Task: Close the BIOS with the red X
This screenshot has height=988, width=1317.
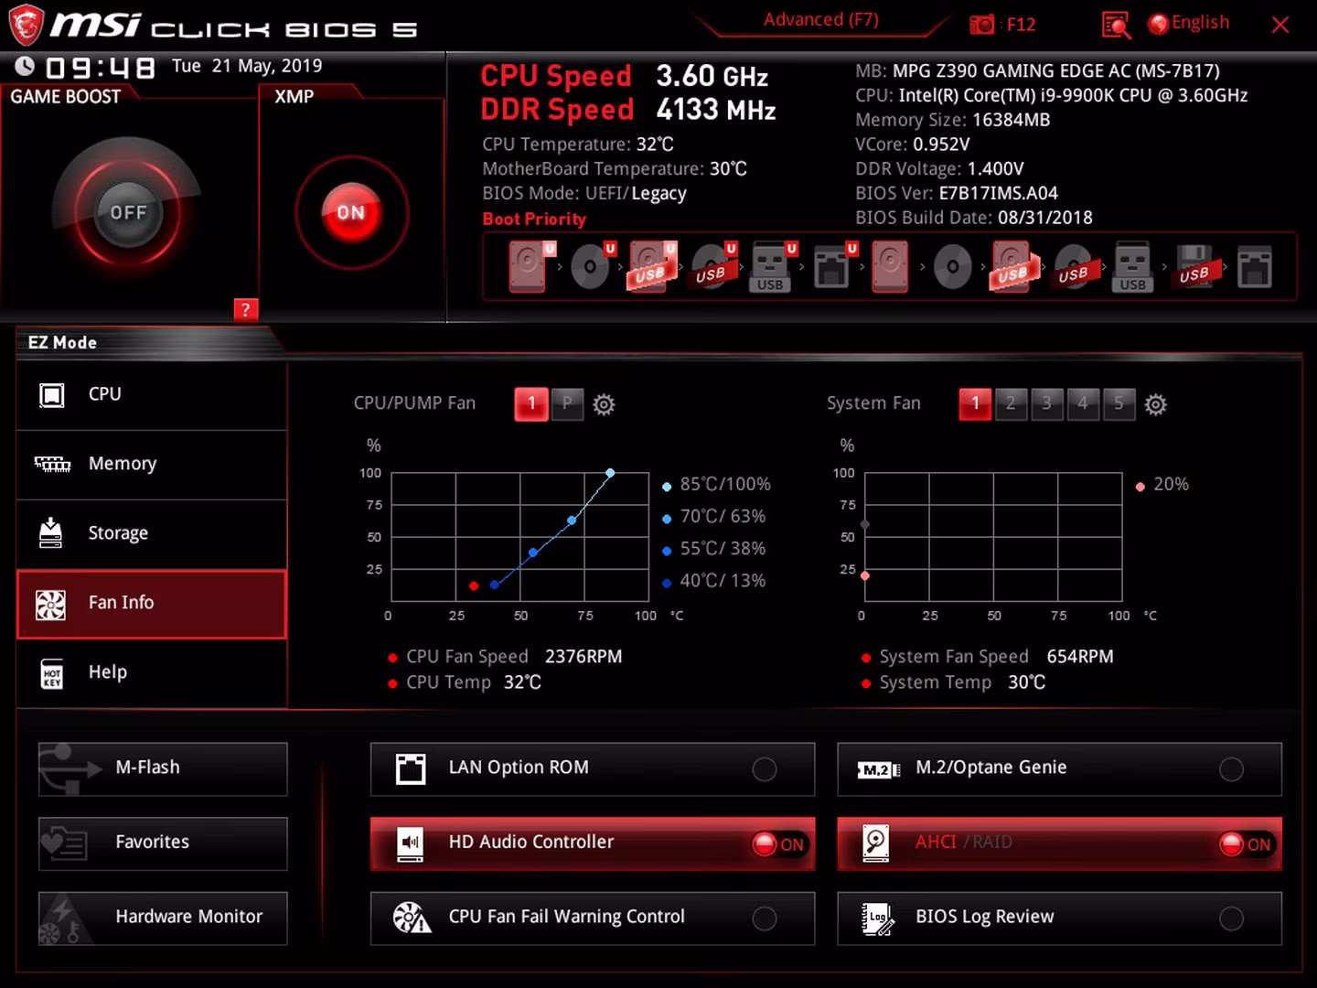Action: (1280, 25)
